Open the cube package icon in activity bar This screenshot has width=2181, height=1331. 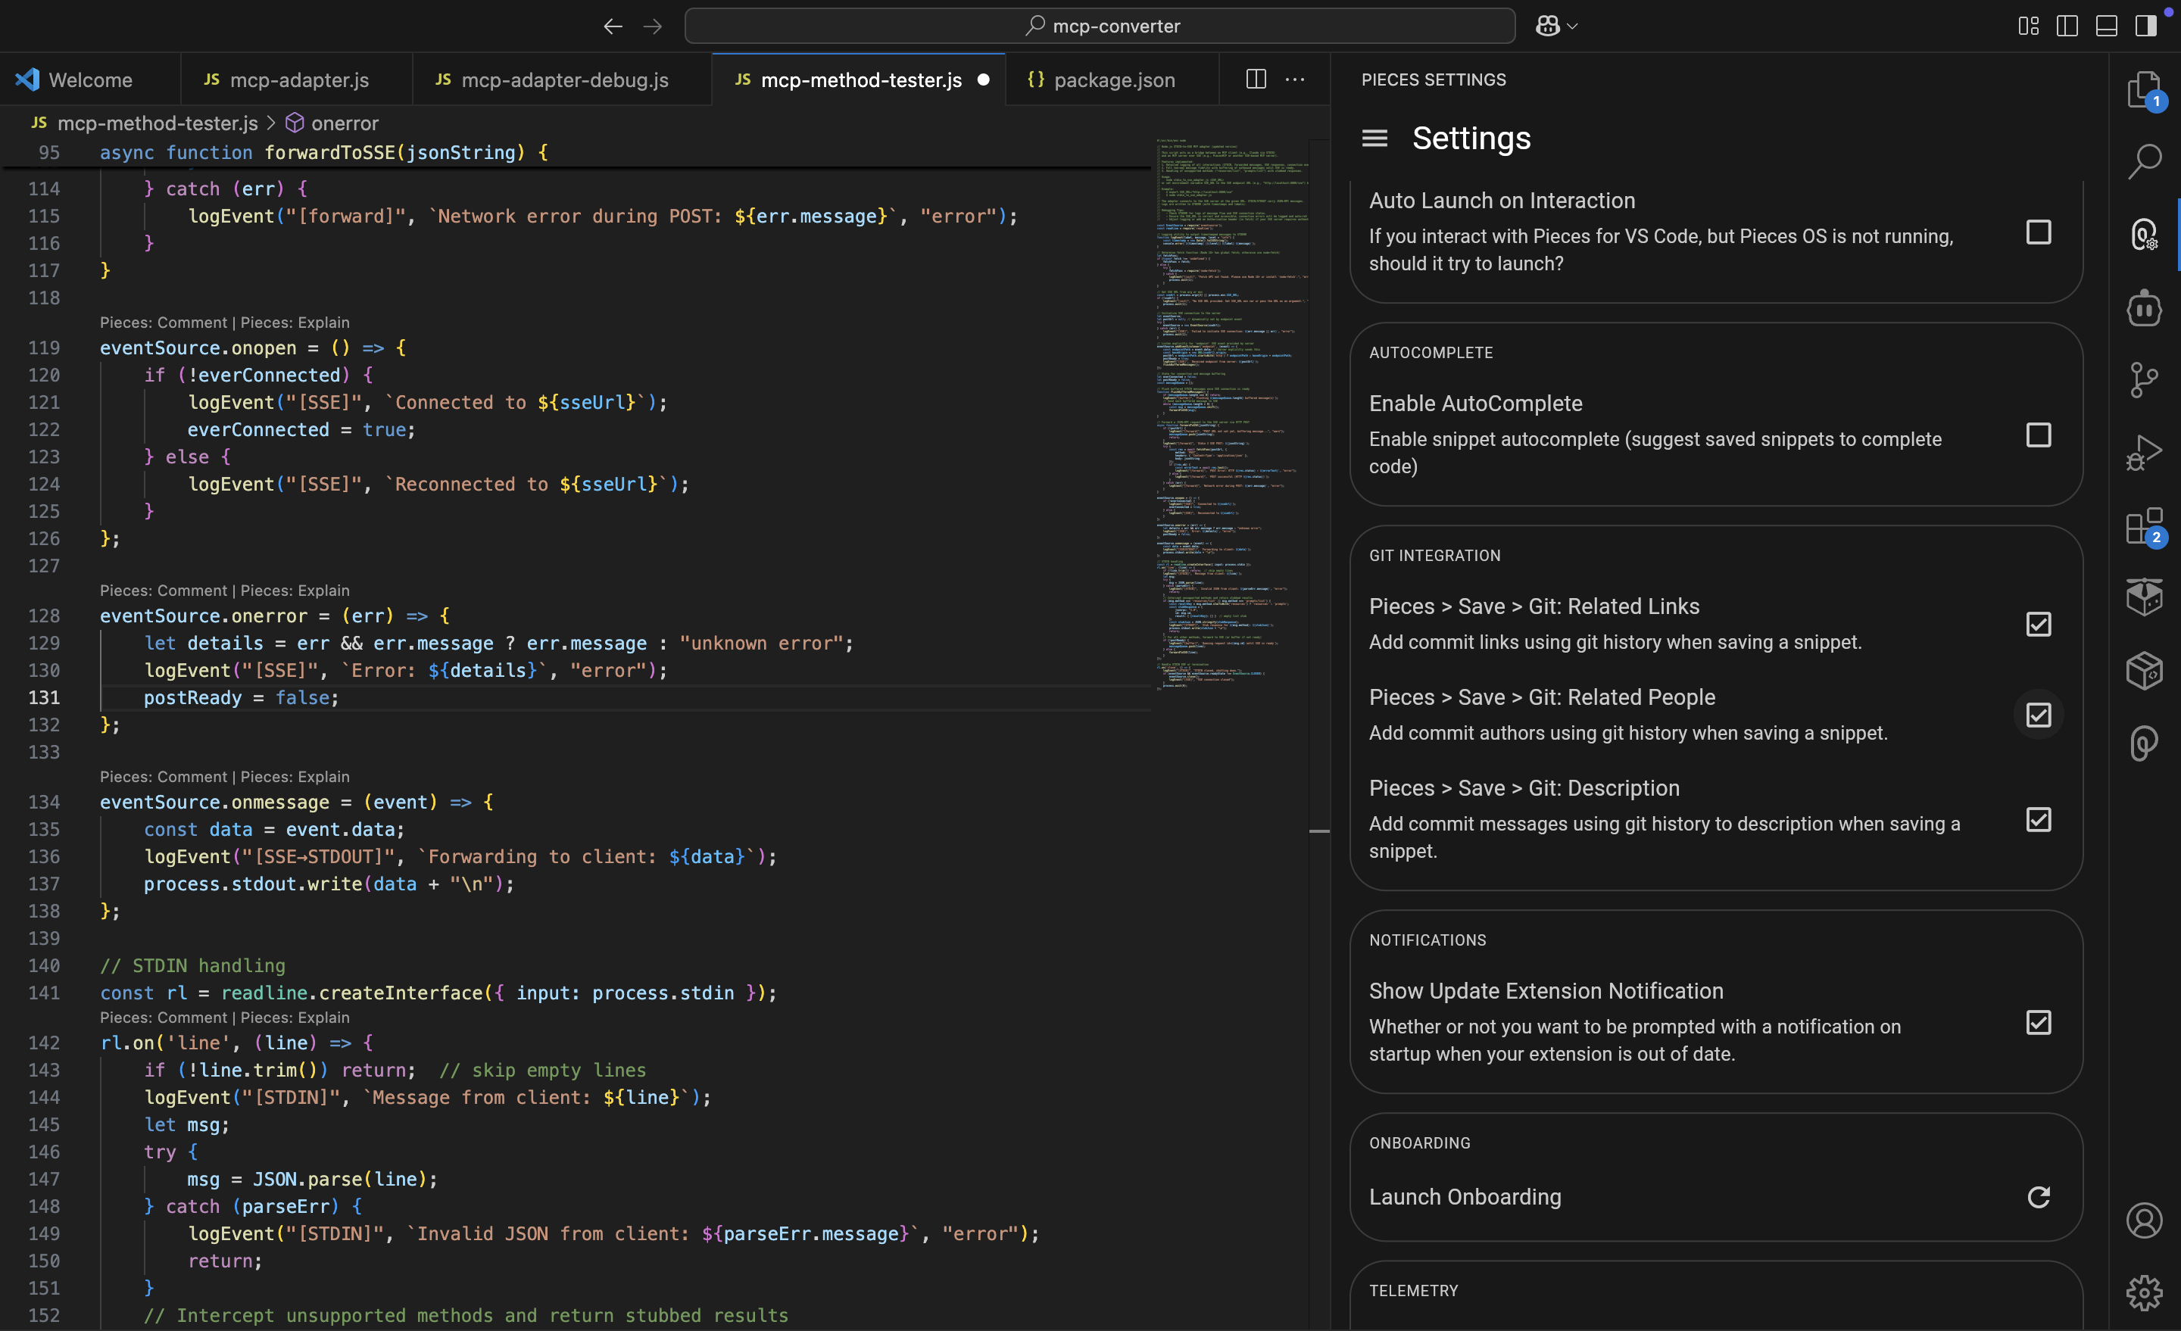[2144, 671]
